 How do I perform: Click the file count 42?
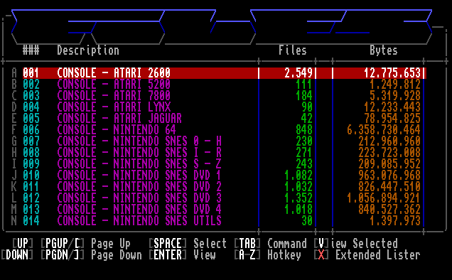click(x=307, y=119)
